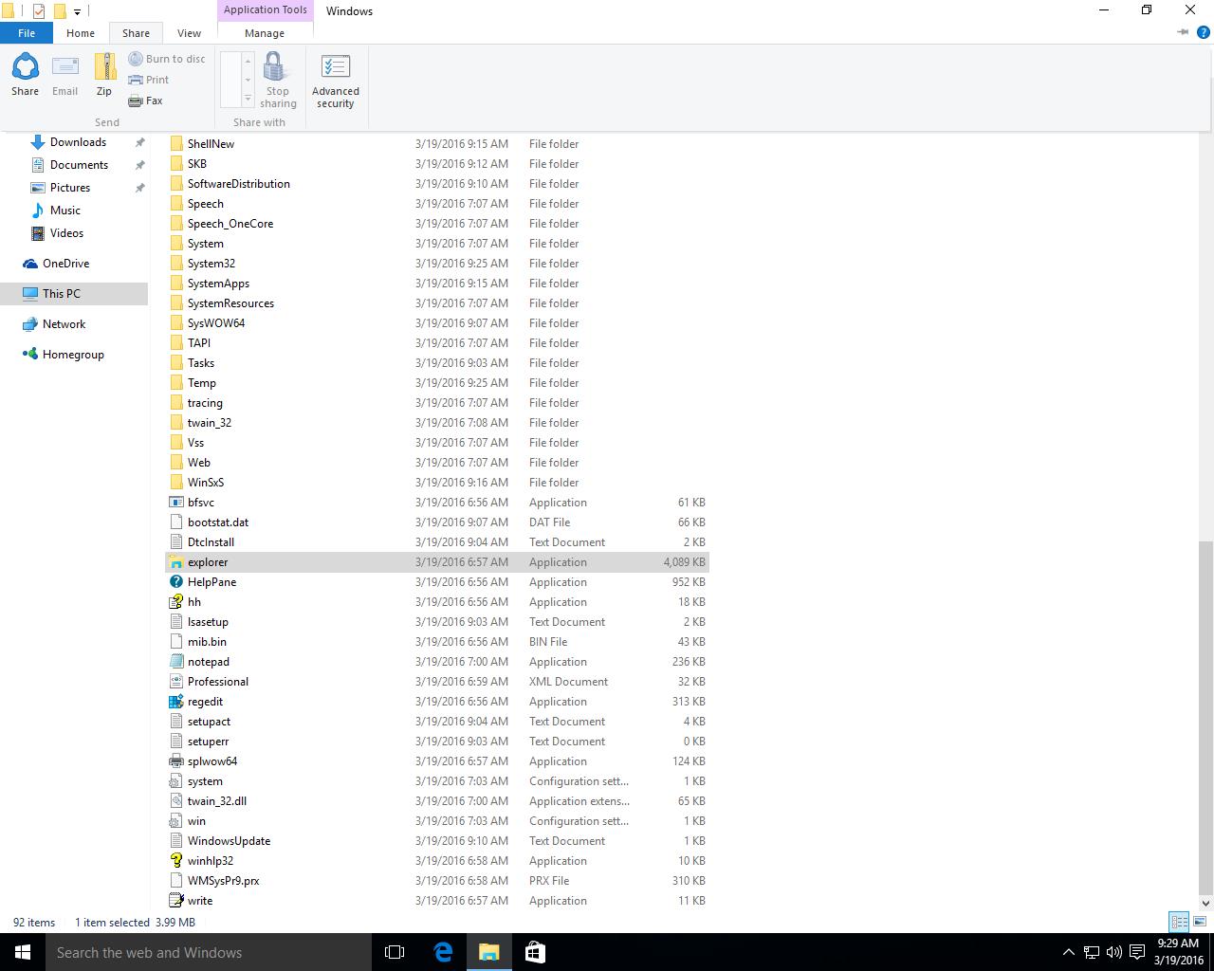Screen dimensions: 1214x971
Task: Select the hh application icon
Action: click(x=175, y=602)
